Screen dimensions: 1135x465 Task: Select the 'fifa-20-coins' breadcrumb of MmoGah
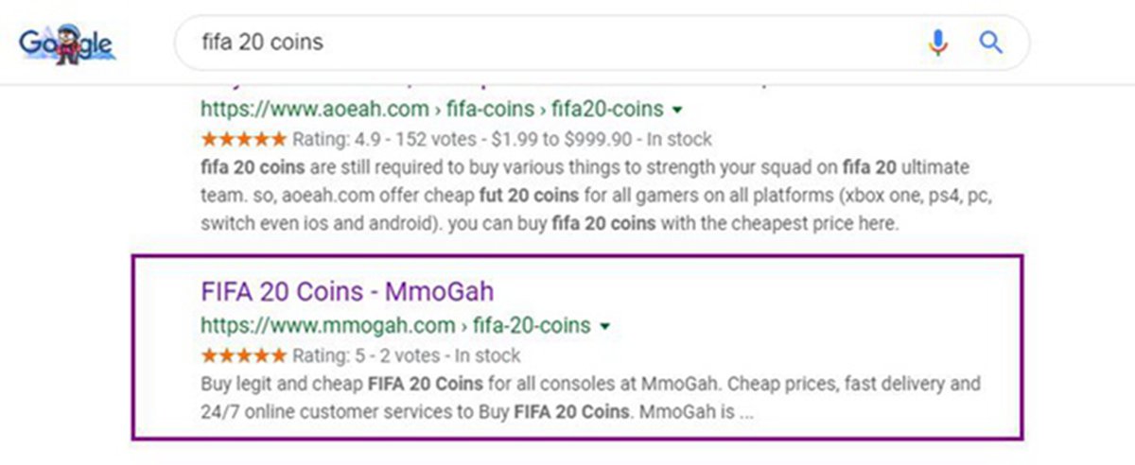(x=532, y=326)
